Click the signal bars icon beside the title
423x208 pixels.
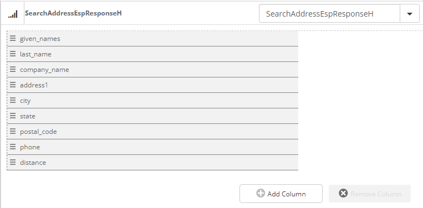(x=13, y=14)
